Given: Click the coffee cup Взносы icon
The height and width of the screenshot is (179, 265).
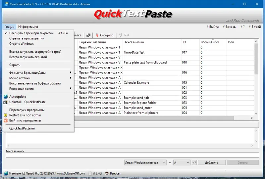Looking at the screenshot, I should [107, 173].
